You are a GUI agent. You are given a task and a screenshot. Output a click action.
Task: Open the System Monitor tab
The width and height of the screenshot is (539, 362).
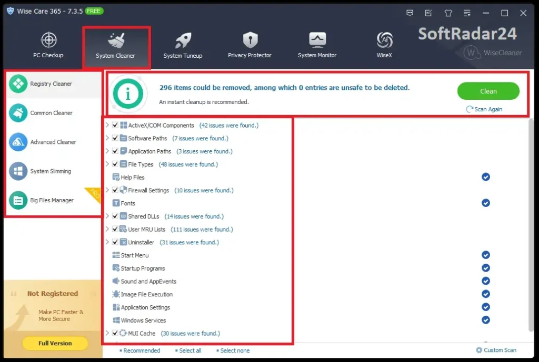(317, 42)
